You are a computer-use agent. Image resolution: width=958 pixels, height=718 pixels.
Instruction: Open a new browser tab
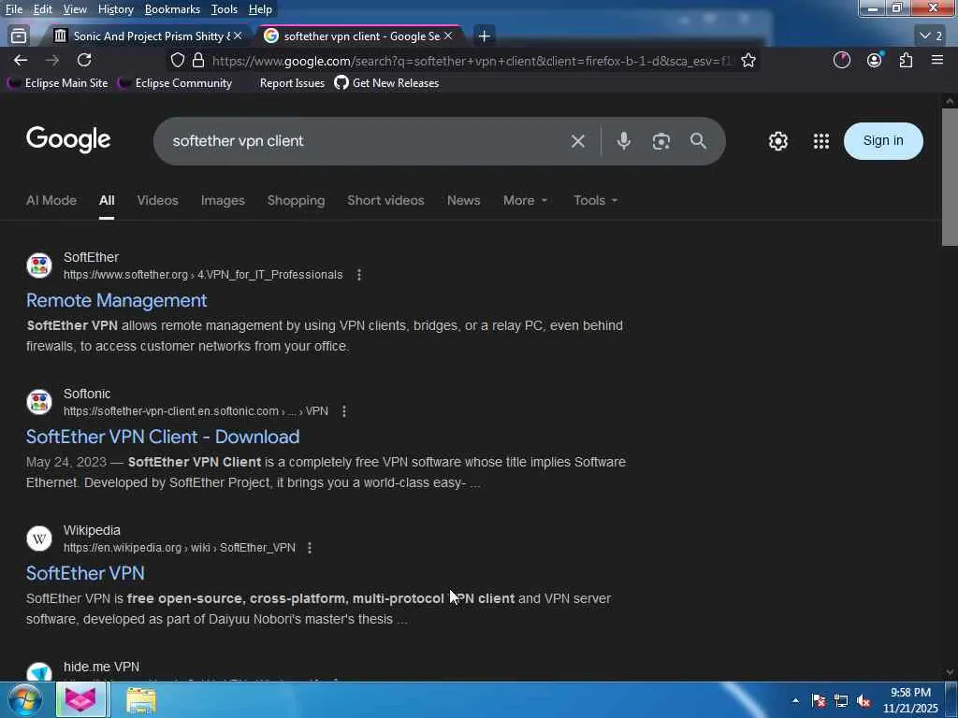pos(484,36)
